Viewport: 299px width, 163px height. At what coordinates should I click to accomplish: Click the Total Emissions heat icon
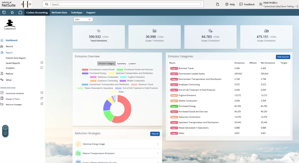(99, 31)
